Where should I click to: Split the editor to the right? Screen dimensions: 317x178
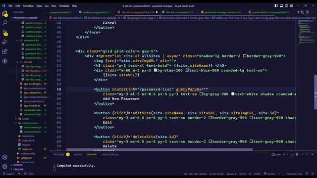[307, 12]
